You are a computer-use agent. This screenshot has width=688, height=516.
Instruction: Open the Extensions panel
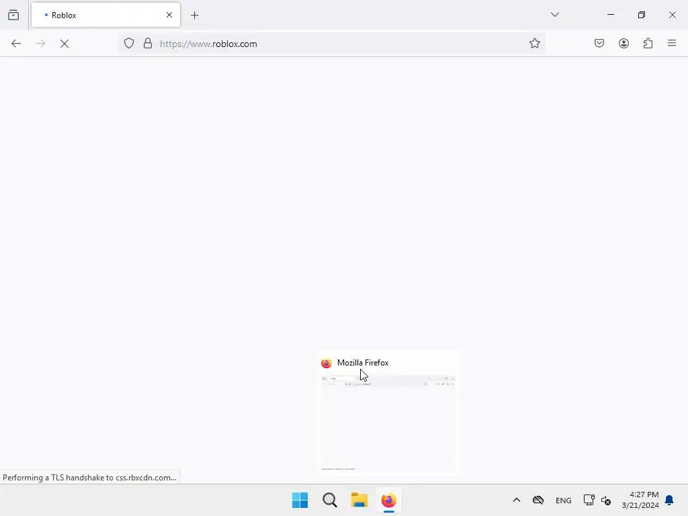[x=648, y=44]
